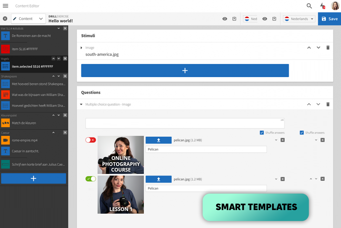Add new item with sidebar plus button
The image size is (341, 228).
click(34, 179)
